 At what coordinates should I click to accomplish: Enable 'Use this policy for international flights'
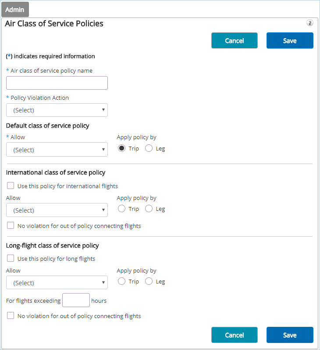click(x=11, y=186)
